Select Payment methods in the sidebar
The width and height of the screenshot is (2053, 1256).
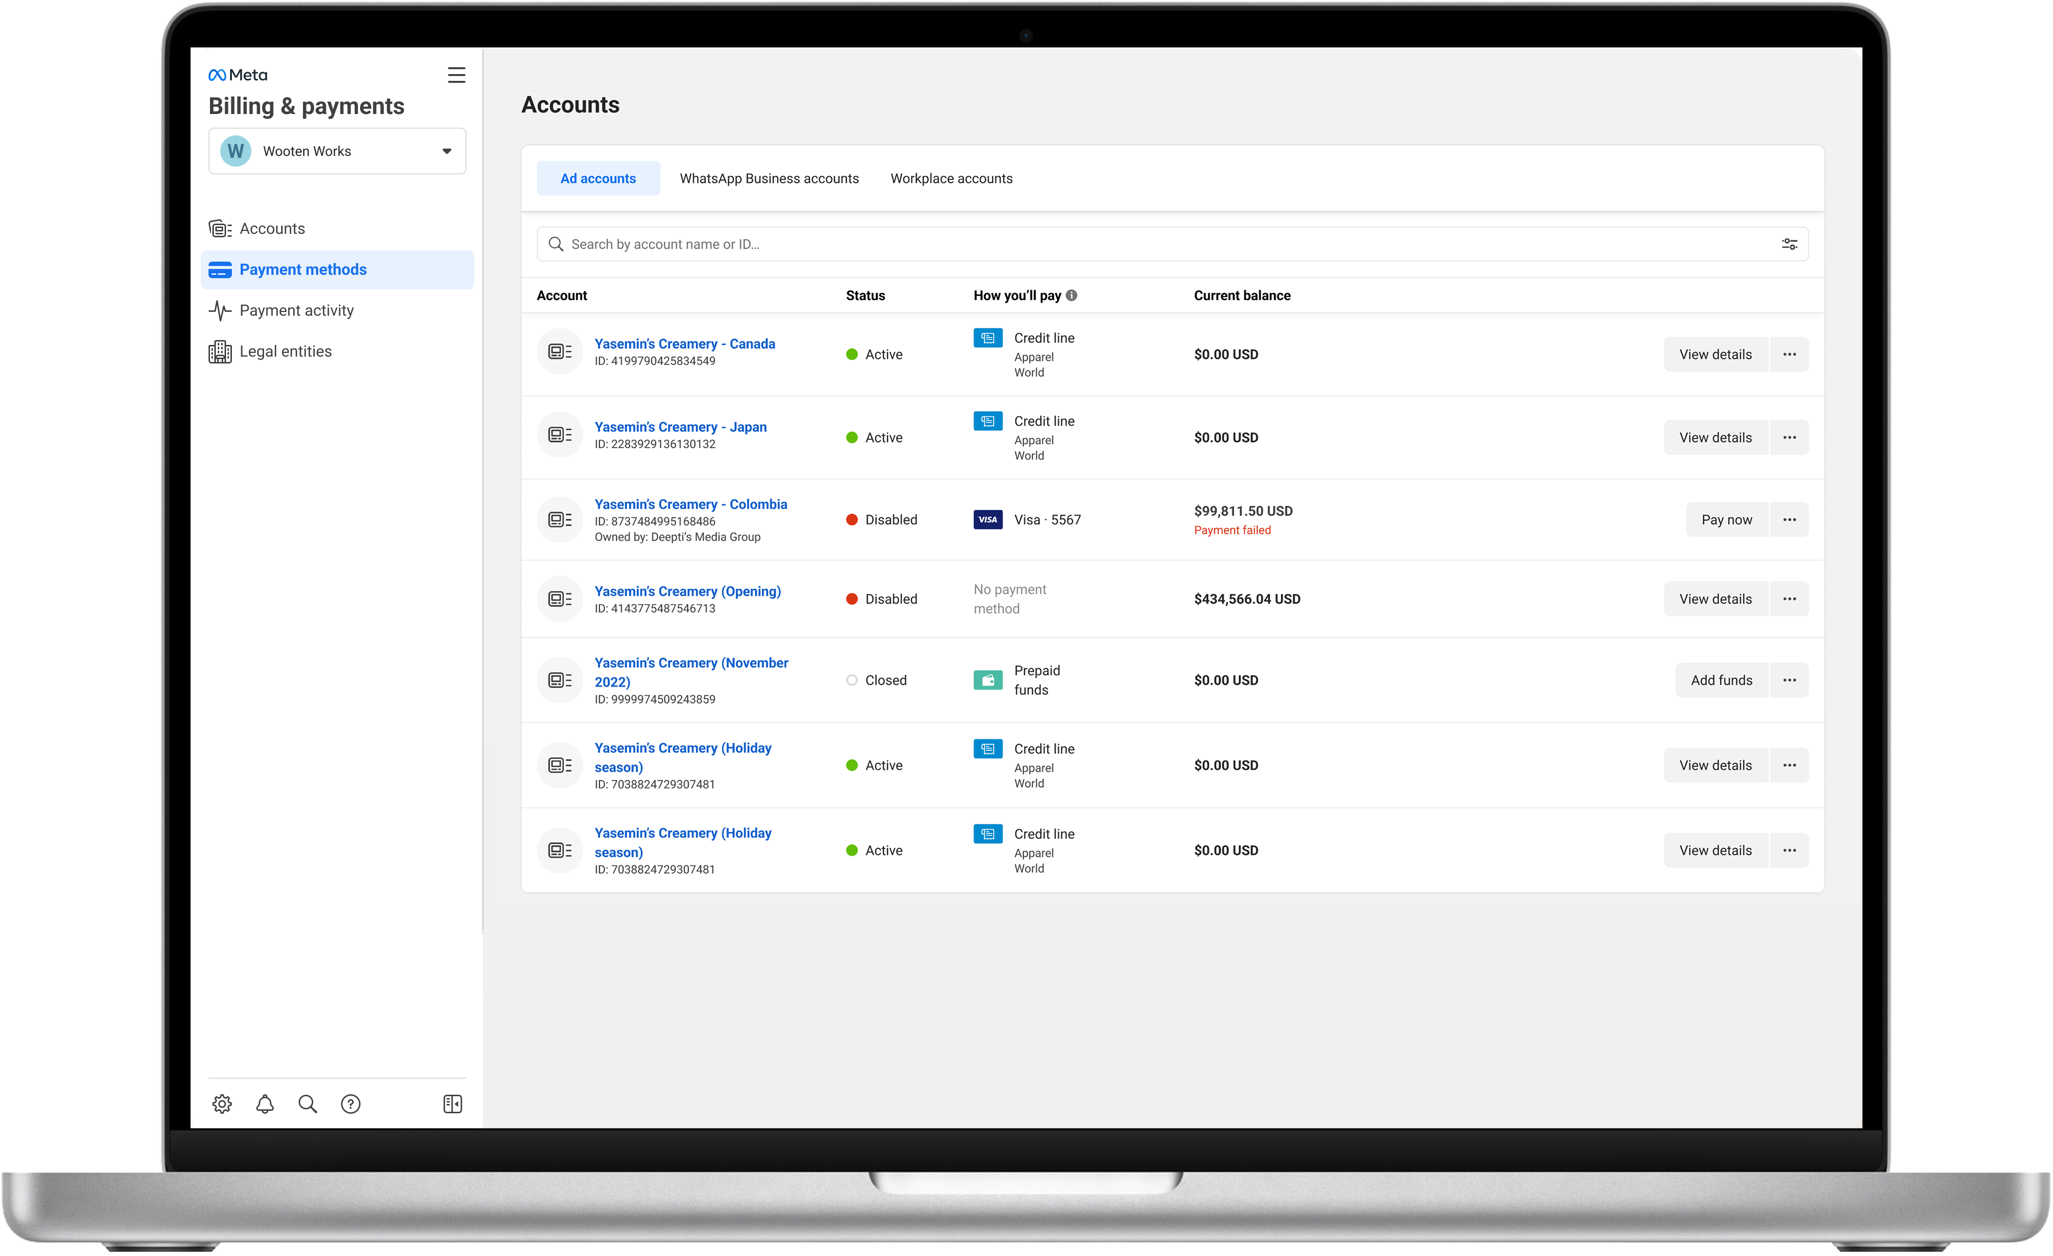[x=337, y=269]
